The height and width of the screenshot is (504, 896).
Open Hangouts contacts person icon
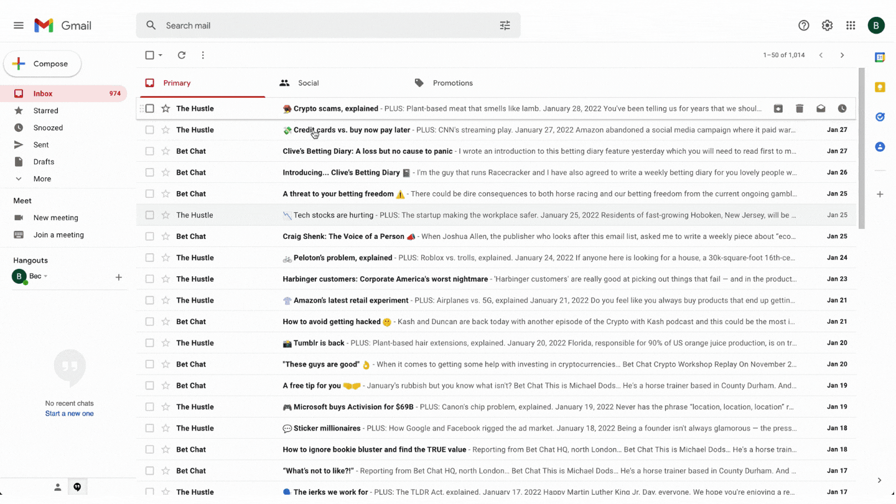click(58, 487)
